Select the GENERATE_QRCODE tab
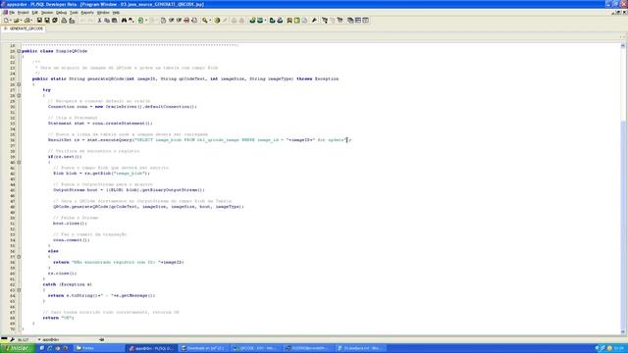Screen dimensions: 628x353 pyautogui.click(x=24, y=28)
